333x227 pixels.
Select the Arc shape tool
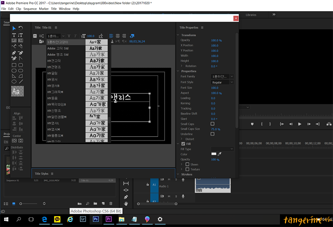click(x=21, y=76)
